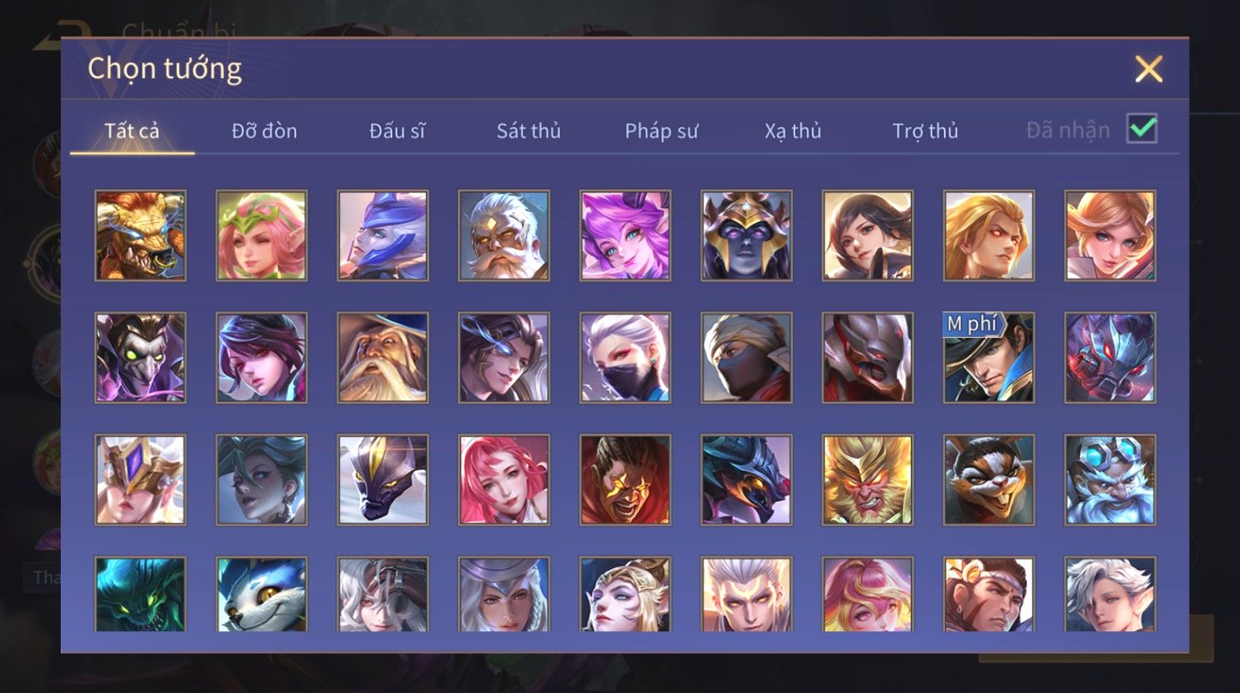1240x693 pixels.
Task: Open the Xạ thủ hero category
Action: 793,131
